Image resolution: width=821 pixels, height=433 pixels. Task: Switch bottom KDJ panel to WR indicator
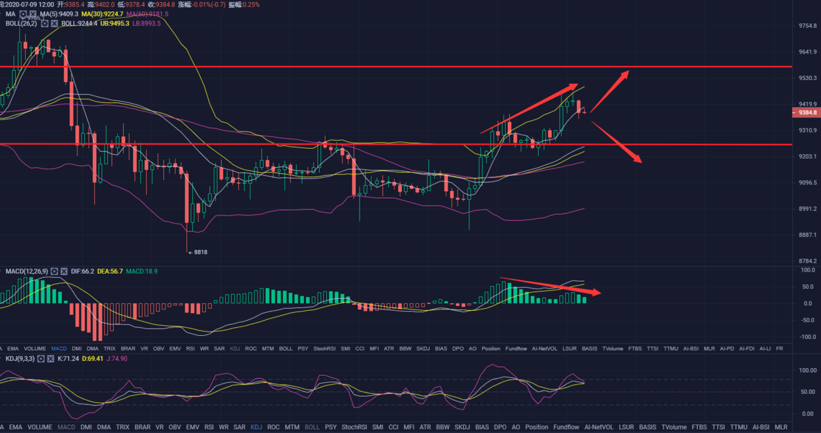tap(224, 427)
